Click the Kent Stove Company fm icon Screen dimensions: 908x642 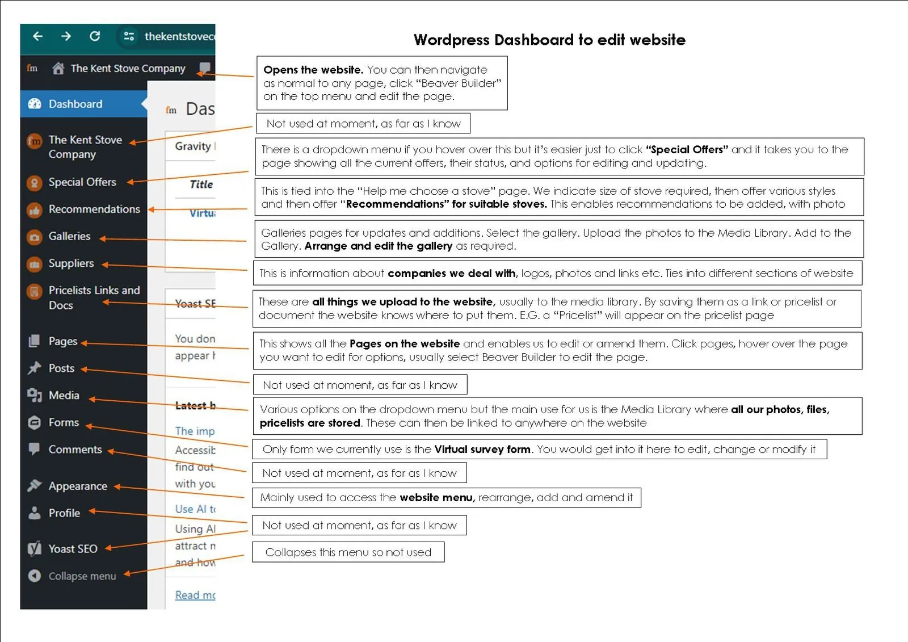pyautogui.click(x=35, y=140)
